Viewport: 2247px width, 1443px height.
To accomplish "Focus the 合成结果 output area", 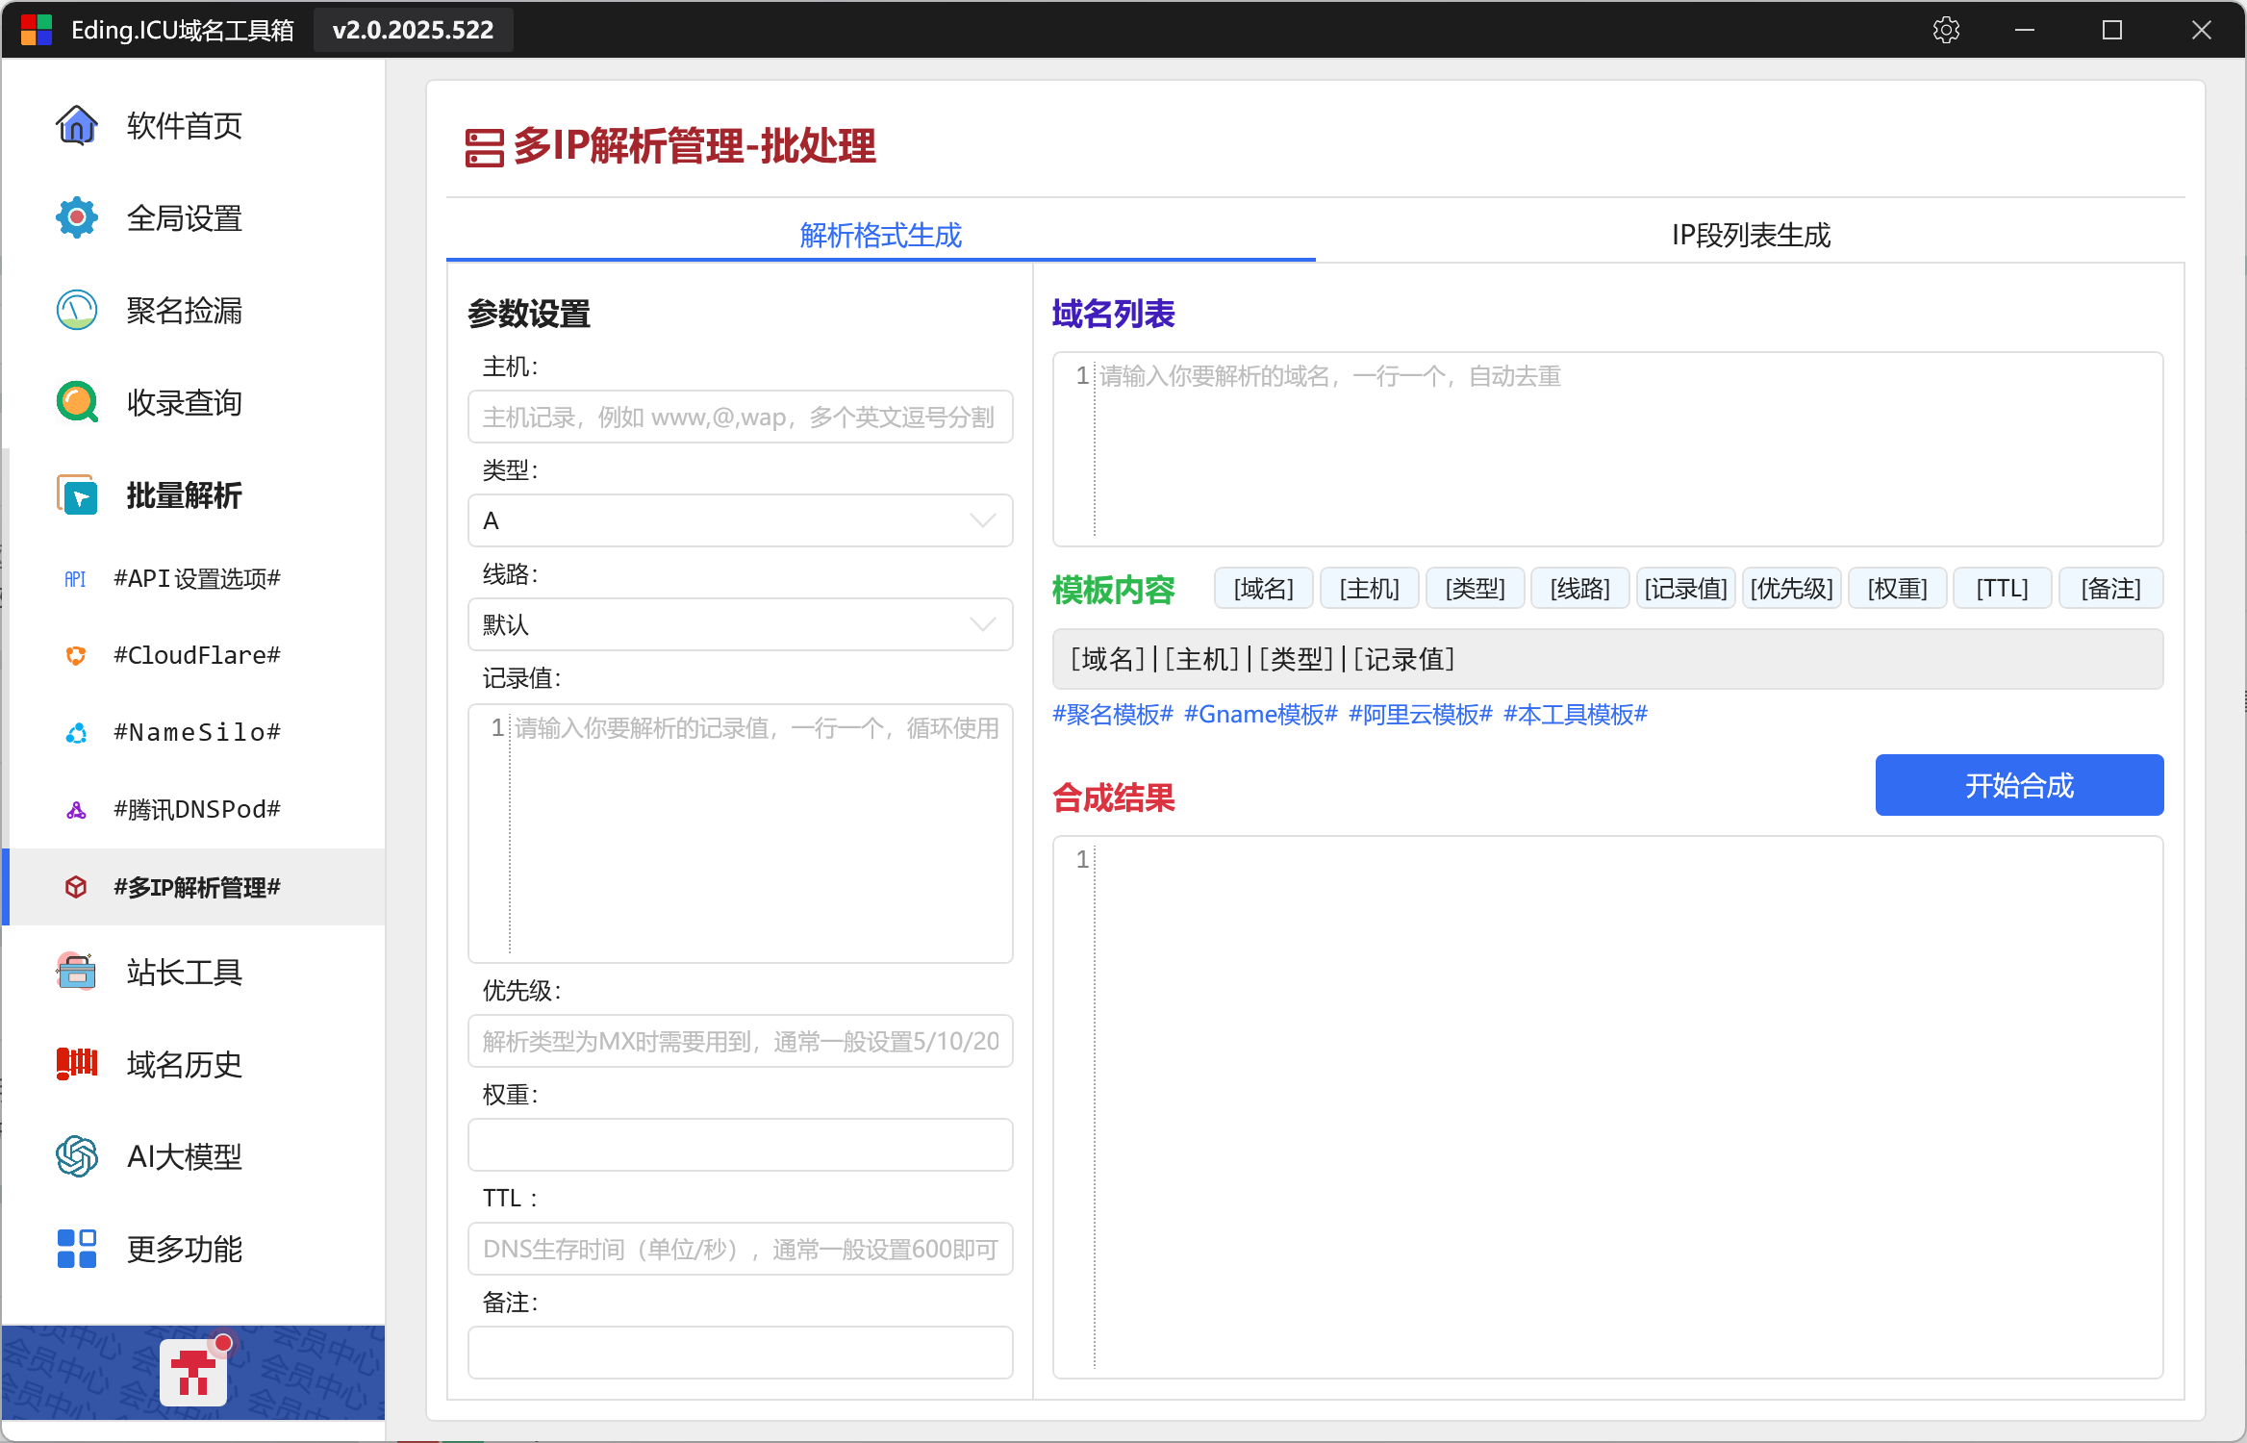I will [1607, 1106].
